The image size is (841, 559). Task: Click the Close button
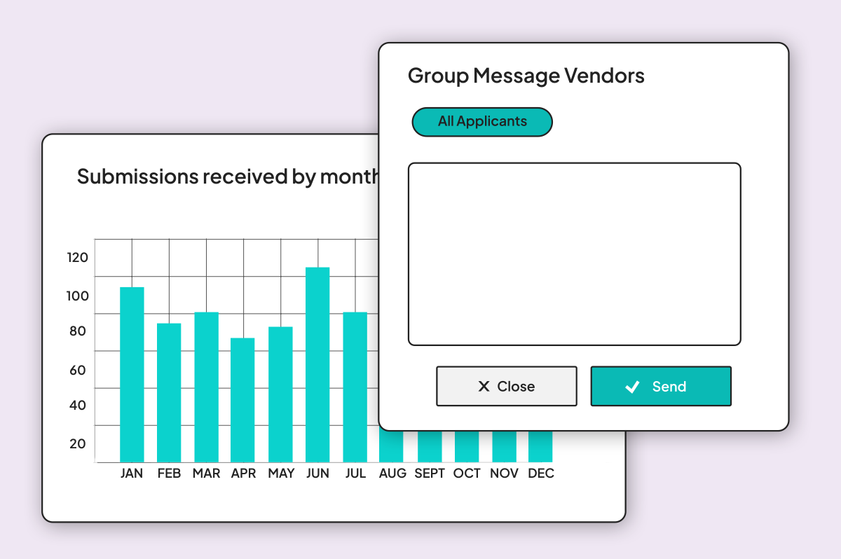pyautogui.click(x=506, y=386)
